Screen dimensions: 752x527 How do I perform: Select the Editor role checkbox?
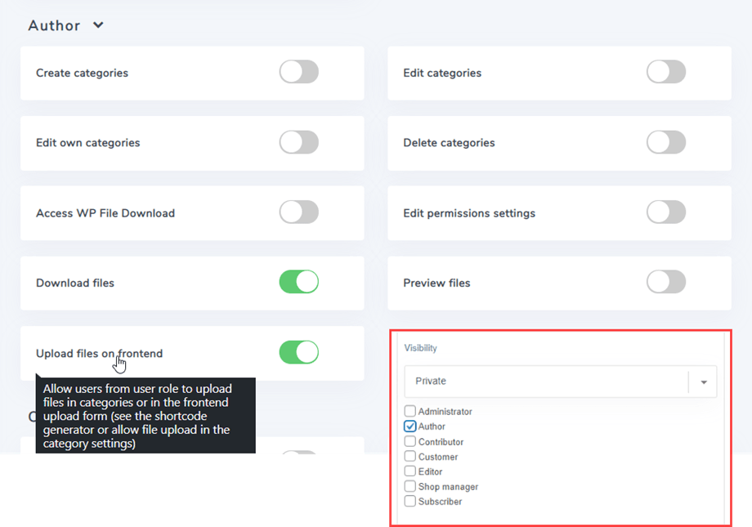(410, 471)
